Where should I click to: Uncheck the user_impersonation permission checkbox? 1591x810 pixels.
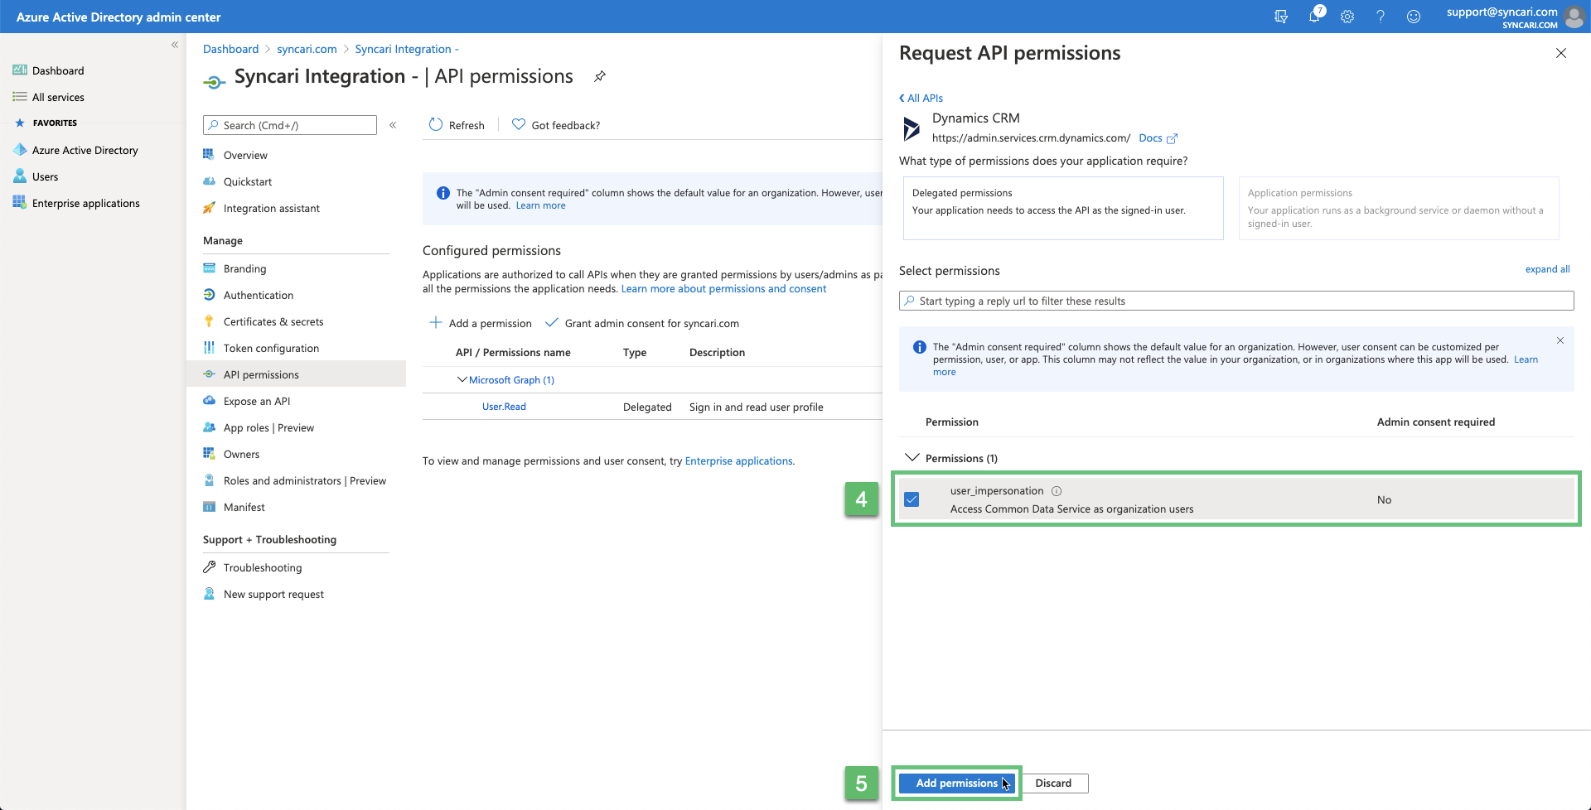click(912, 499)
